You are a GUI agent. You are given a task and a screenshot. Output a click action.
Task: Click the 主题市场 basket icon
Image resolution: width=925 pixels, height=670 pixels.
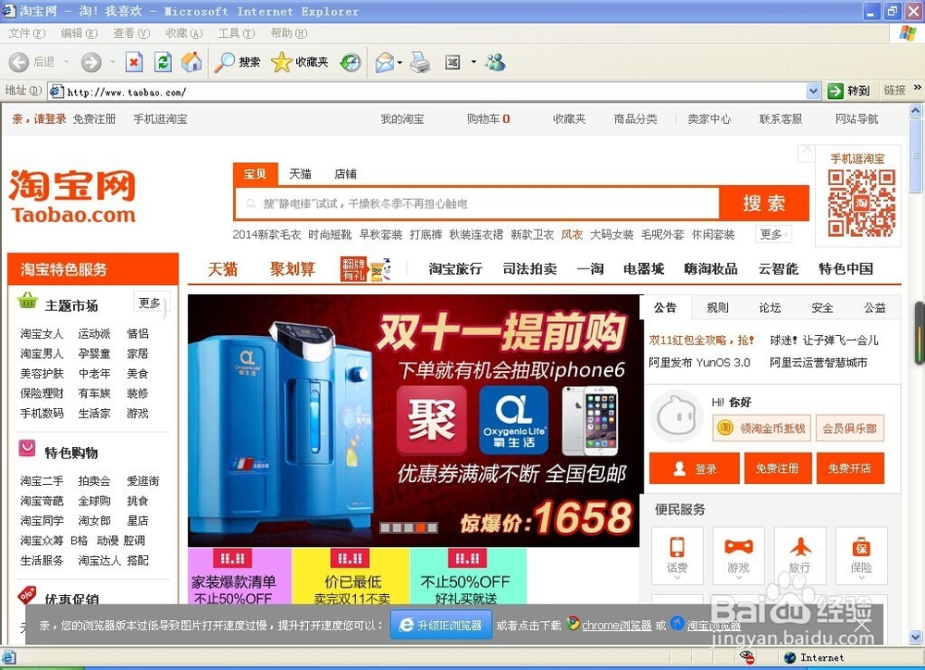point(28,301)
